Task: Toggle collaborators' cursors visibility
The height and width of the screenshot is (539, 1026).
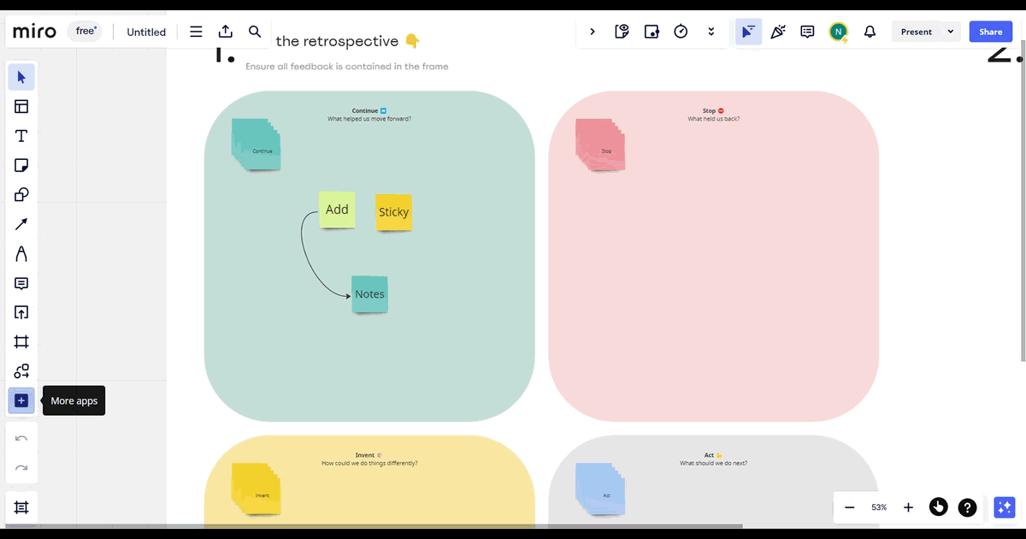Action: coord(748,32)
